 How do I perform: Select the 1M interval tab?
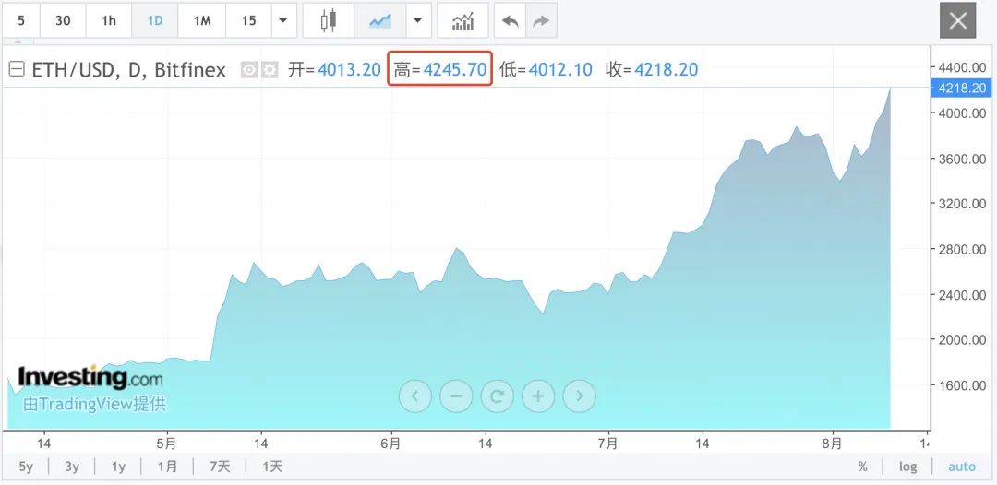202,20
